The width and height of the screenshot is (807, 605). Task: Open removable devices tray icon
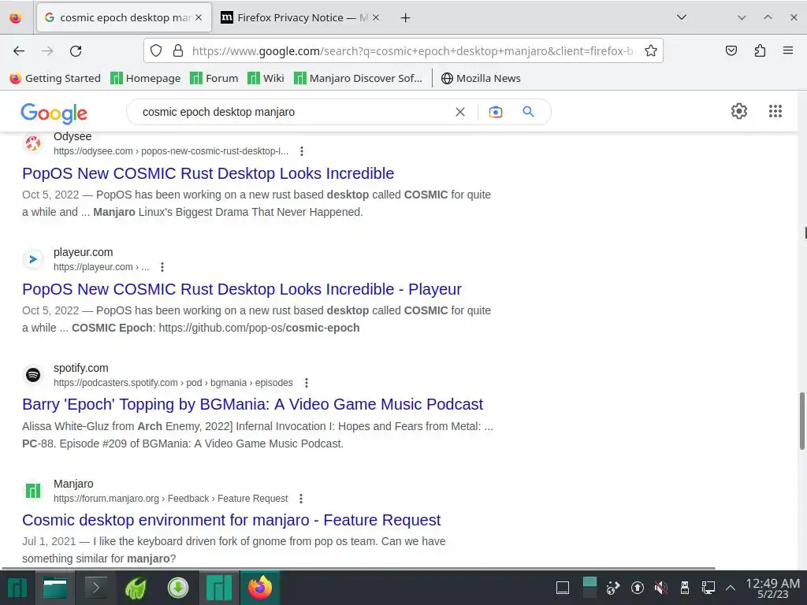(685, 588)
